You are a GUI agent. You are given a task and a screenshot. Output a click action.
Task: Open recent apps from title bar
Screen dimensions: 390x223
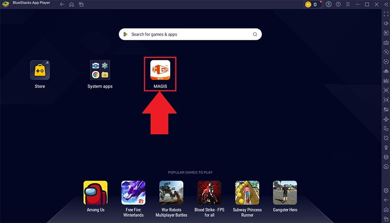[x=81, y=4]
